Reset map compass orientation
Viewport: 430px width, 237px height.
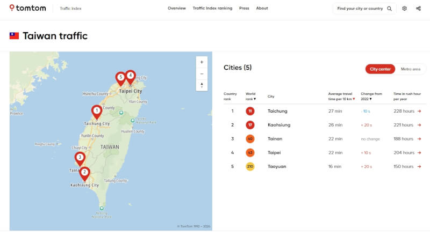pyautogui.click(x=202, y=85)
